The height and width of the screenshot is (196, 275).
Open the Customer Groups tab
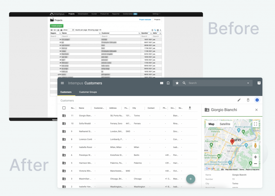88,92
